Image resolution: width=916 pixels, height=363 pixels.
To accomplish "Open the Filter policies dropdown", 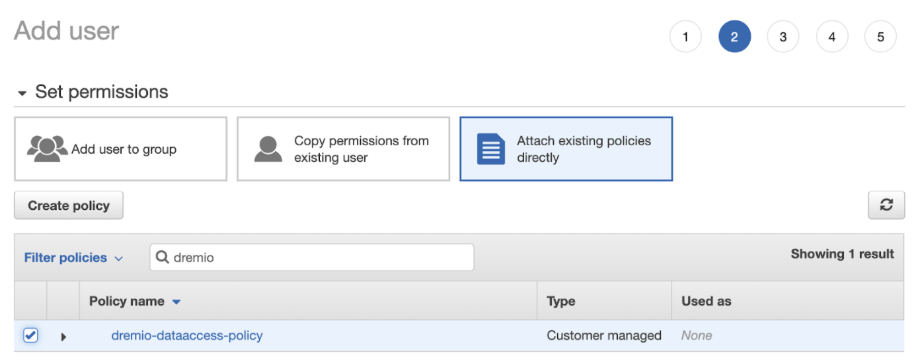I will (x=73, y=257).
